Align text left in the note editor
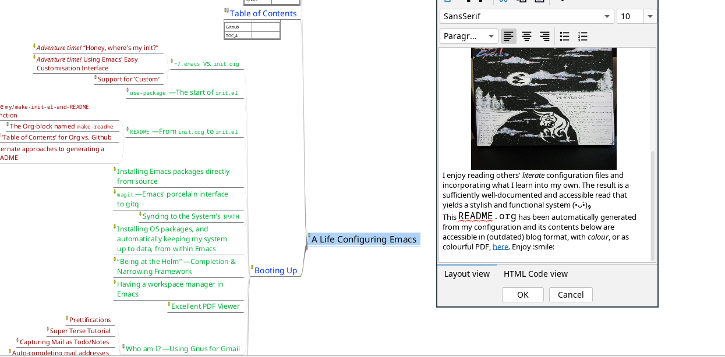Image resolution: width=725 pixels, height=357 pixels. [508, 36]
